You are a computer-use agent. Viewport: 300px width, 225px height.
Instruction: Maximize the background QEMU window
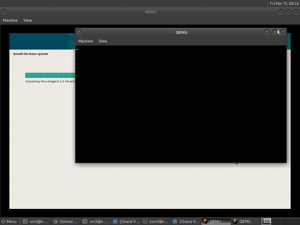(289, 12)
